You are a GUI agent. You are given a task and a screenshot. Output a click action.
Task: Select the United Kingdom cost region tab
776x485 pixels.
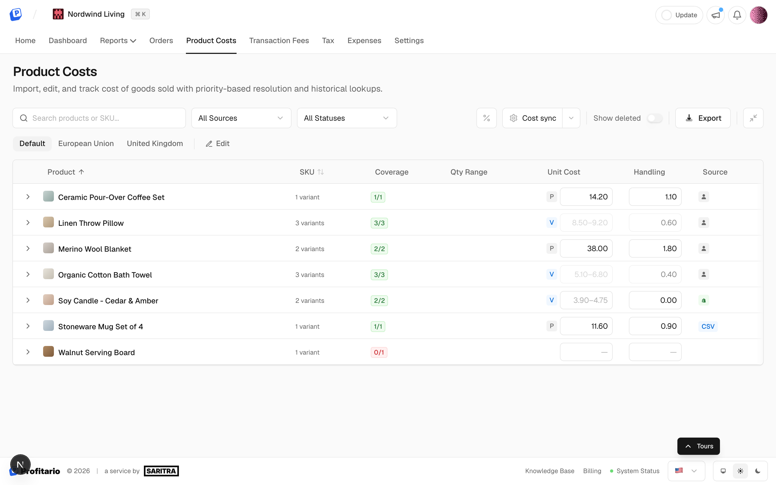[x=155, y=143]
